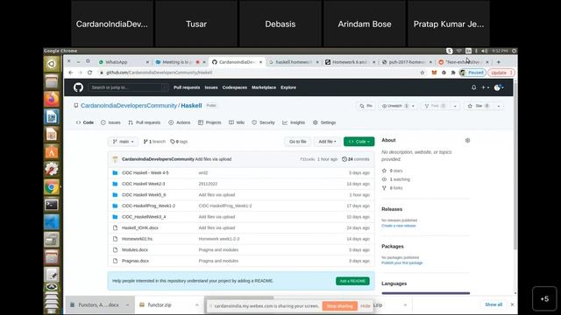Click the Search or jump to field
The height and width of the screenshot is (315, 561).
coord(128,87)
